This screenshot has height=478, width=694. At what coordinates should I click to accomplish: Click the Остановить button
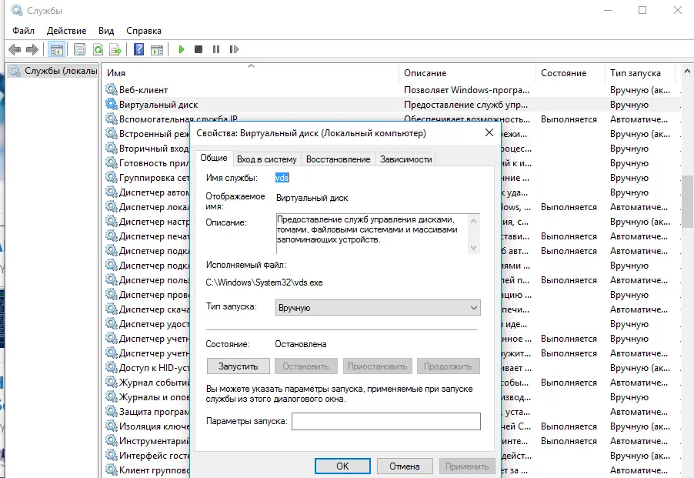click(x=306, y=366)
